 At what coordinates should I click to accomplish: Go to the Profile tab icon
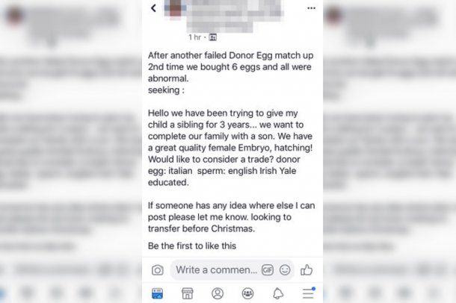click(x=218, y=293)
